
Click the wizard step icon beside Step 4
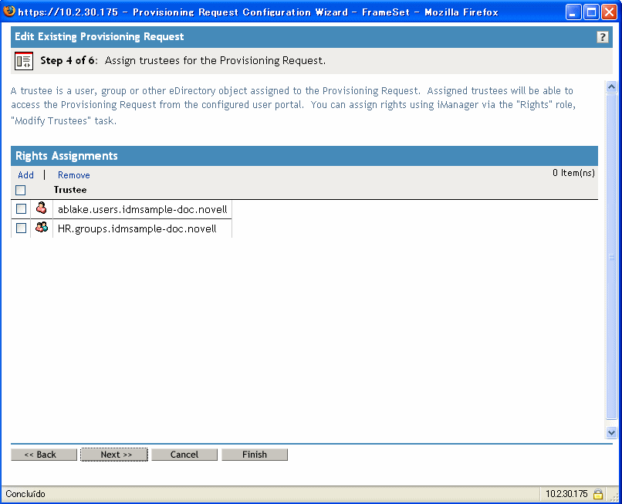click(x=24, y=61)
